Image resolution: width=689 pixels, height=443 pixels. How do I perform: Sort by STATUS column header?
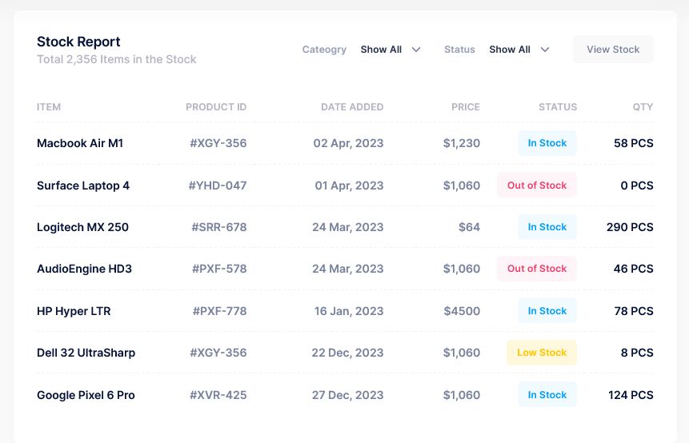558,107
